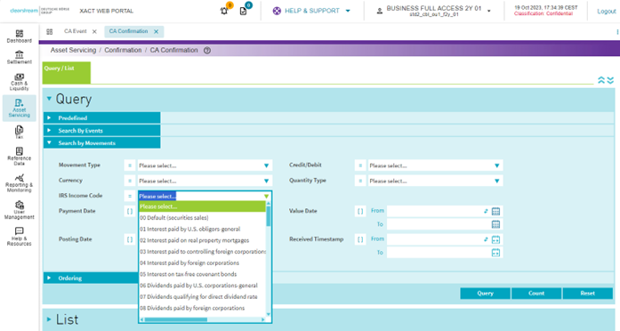Image resolution: width=620 pixels, height=331 pixels.
Task: Click the Query button
Action: point(485,293)
